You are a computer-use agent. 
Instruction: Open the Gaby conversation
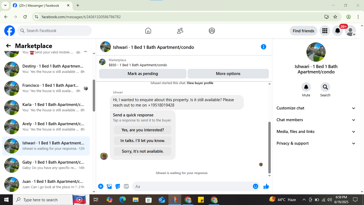pyautogui.click(x=46, y=165)
